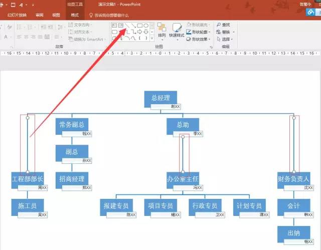Open the Quick Styles (快速样式) gallery
Image resolution: width=321 pixels, height=250 pixels.
coord(177,31)
